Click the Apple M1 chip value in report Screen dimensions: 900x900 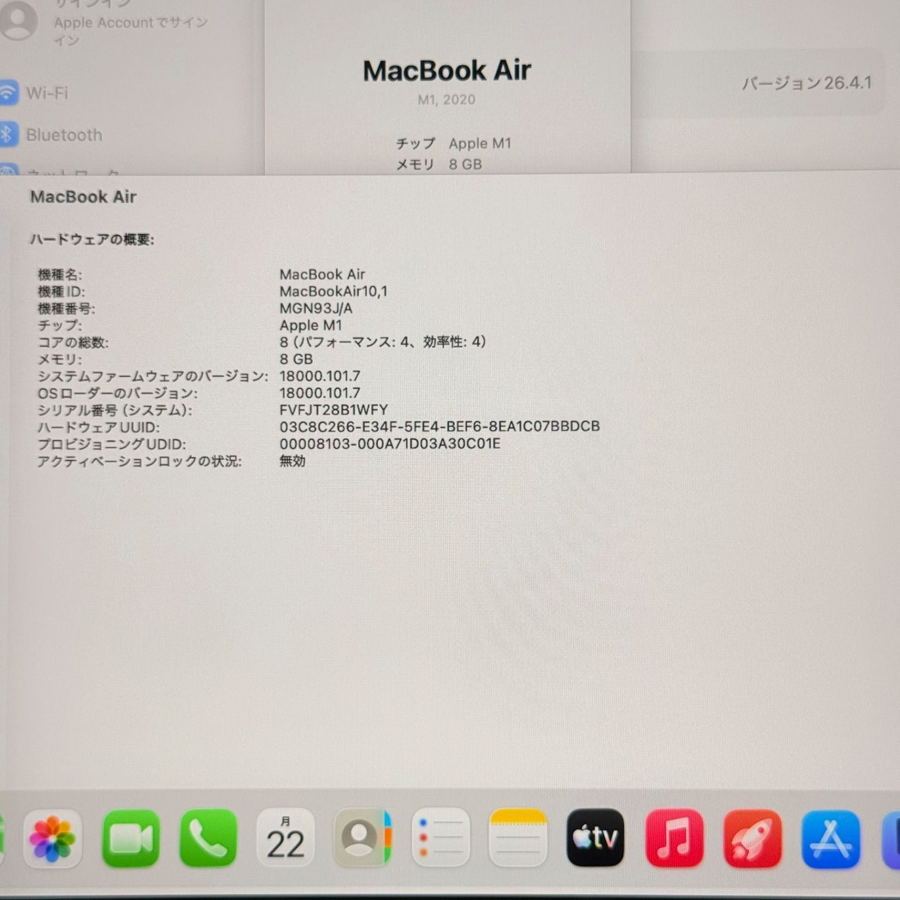(x=310, y=325)
